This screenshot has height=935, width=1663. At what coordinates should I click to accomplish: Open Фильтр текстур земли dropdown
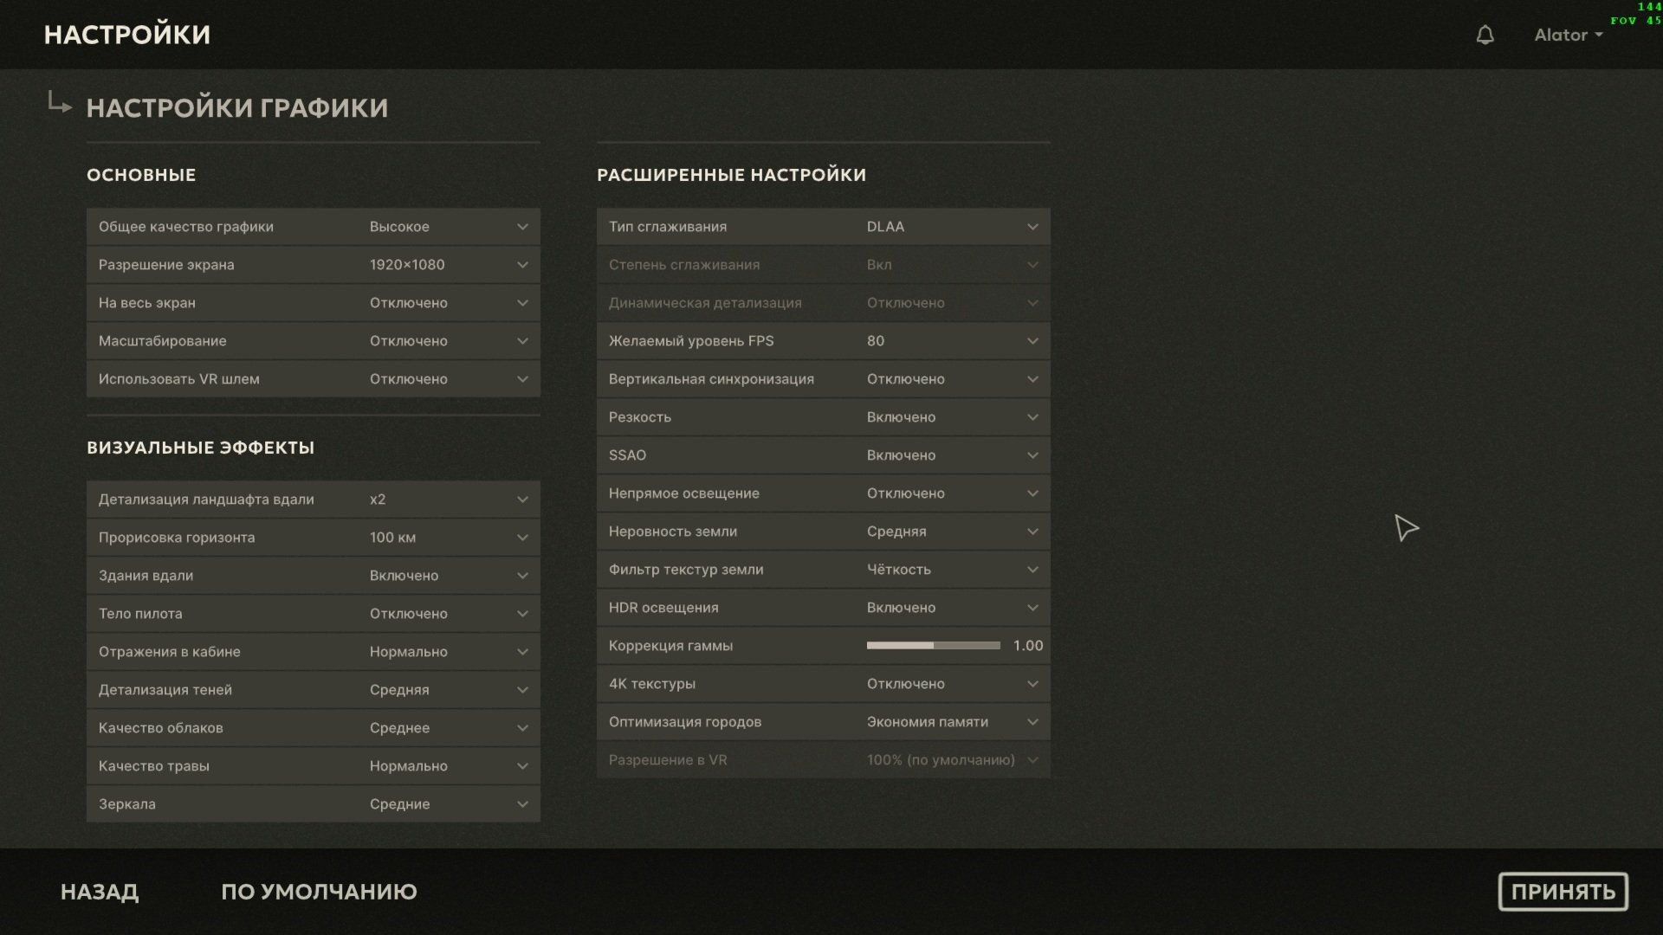pyautogui.click(x=824, y=570)
